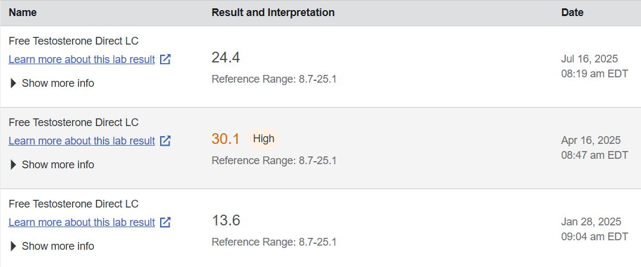The image size is (641, 267).
Task: Click external link icon for the 30.1 result
Action: (x=165, y=141)
